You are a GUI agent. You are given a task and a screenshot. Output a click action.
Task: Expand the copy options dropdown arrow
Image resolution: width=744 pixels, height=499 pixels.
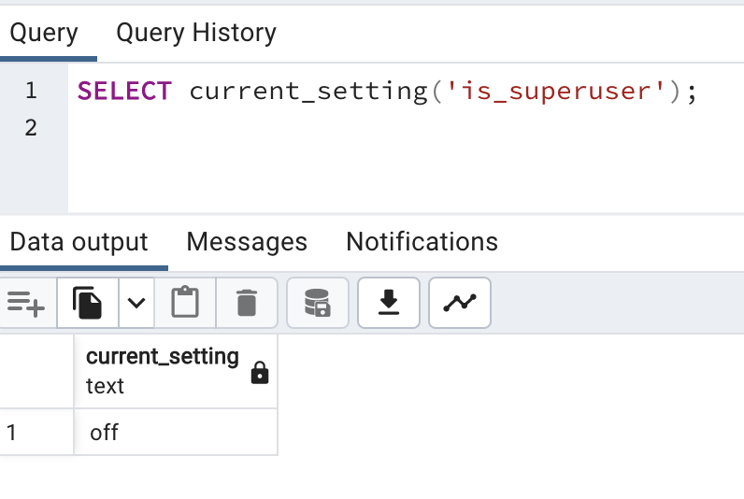point(136,303)
